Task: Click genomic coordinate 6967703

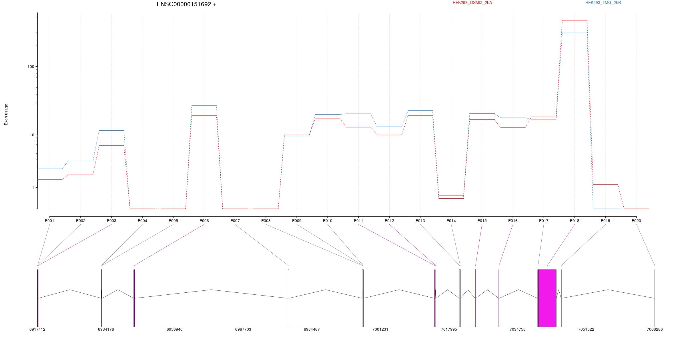Action: (243, 330)
